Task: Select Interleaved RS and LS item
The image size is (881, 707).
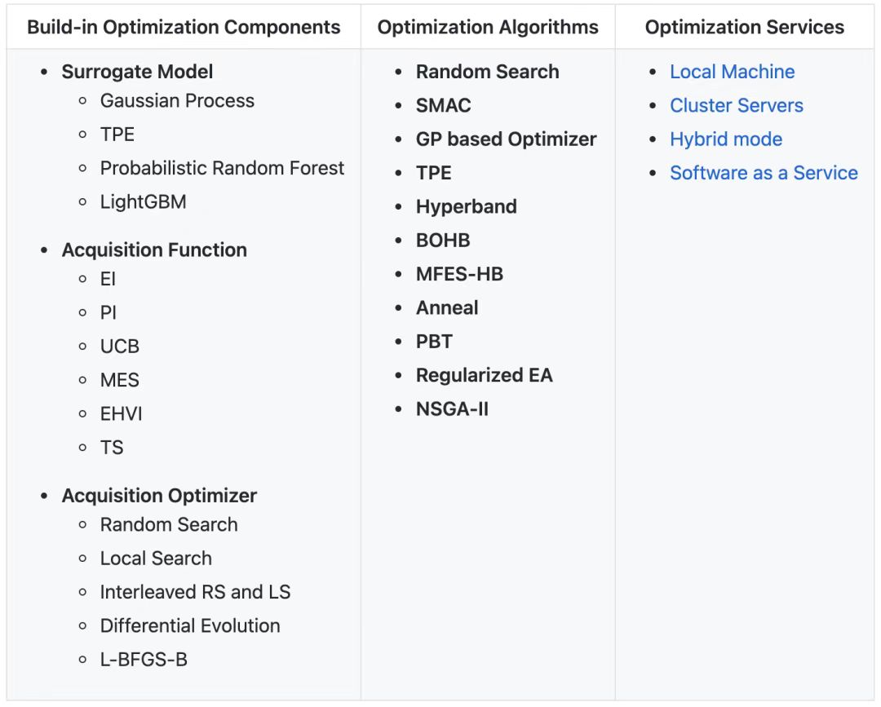Action: (195, 592)
